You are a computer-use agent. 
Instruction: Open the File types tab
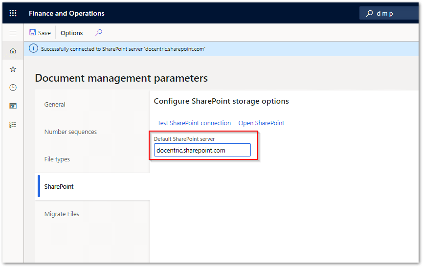coord(57,159)
